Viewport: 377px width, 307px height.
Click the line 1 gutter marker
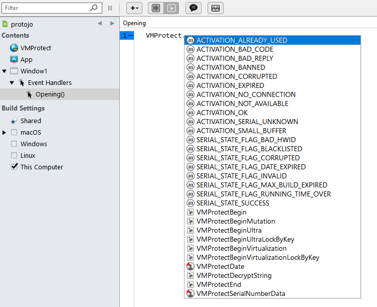(127, 35)
